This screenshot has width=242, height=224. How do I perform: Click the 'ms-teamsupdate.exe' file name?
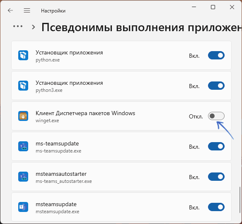click(58, 151)
